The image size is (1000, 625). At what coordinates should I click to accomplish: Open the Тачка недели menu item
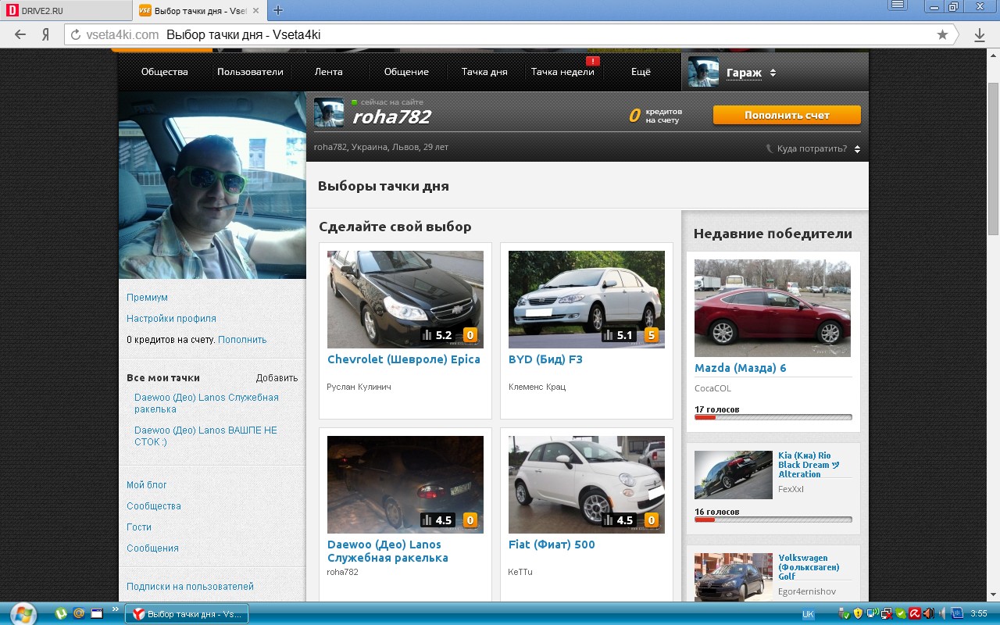[562, 72]
